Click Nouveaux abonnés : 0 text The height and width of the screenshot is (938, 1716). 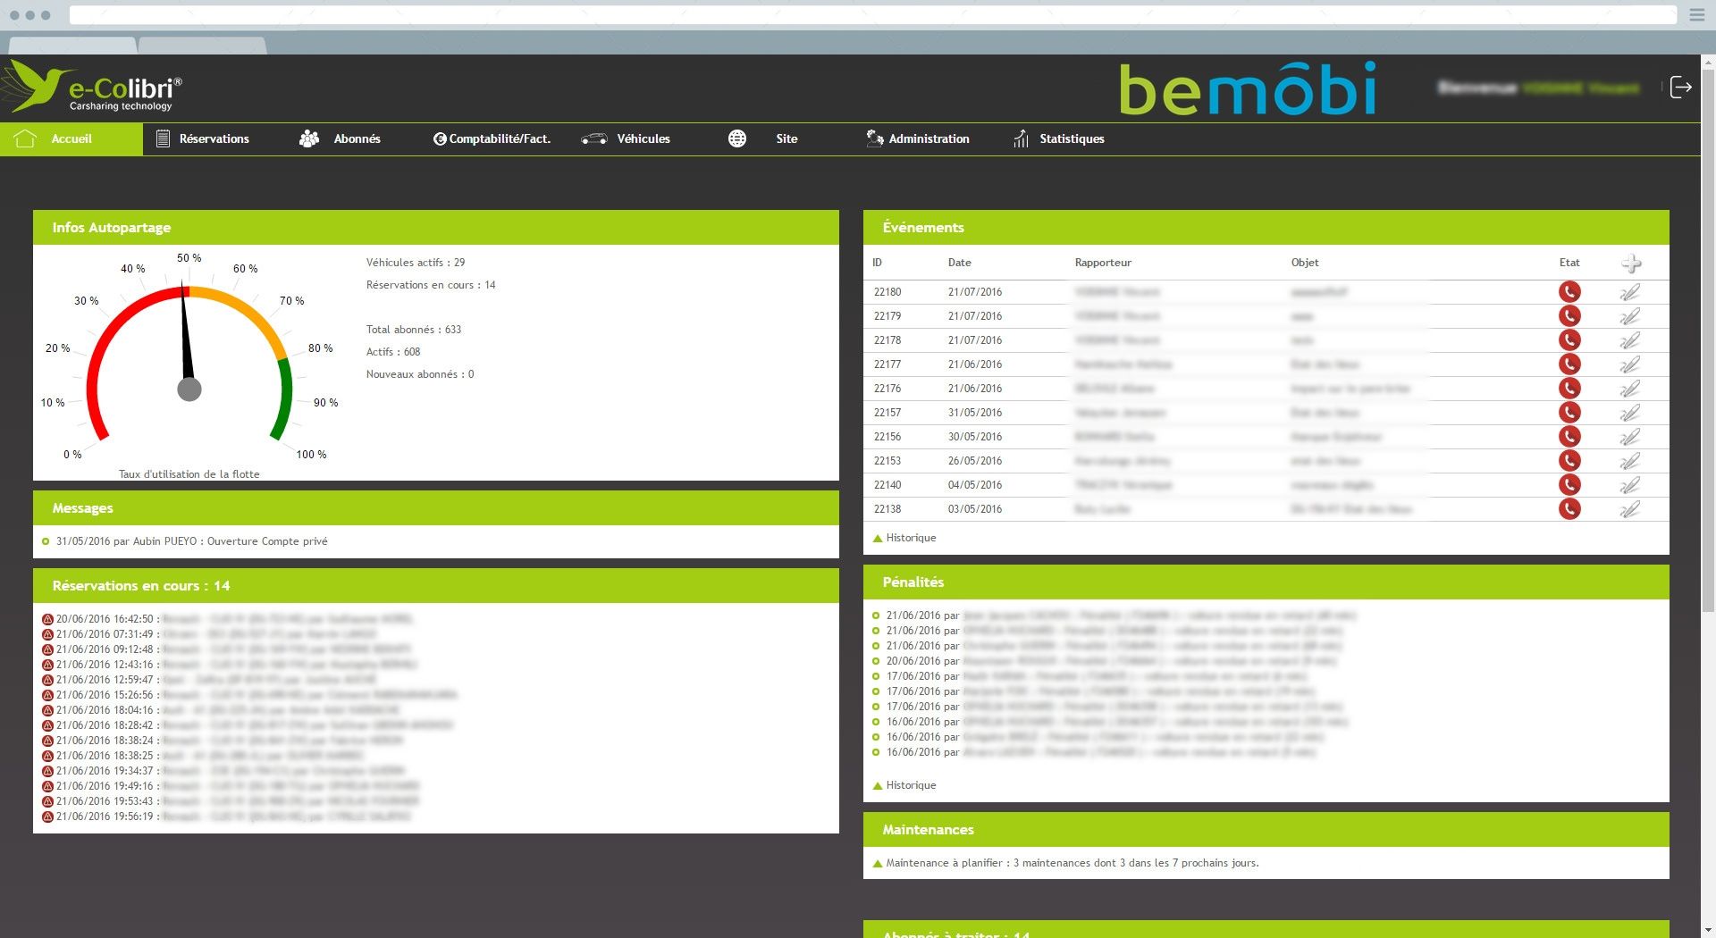420,374
